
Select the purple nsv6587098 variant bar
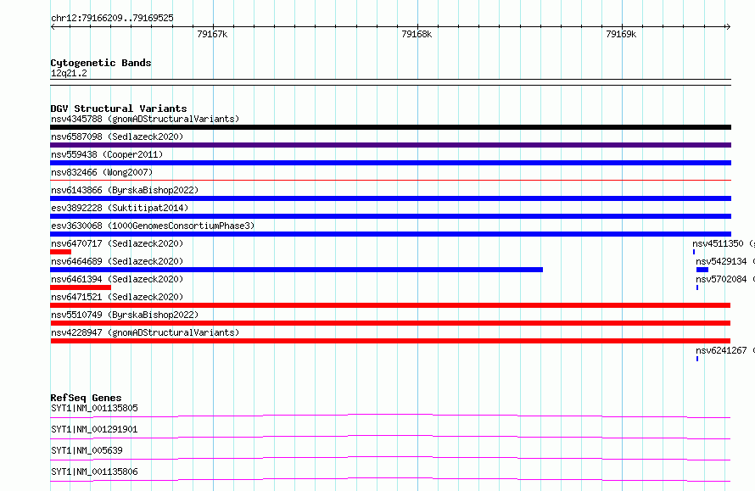pos(390,145)
